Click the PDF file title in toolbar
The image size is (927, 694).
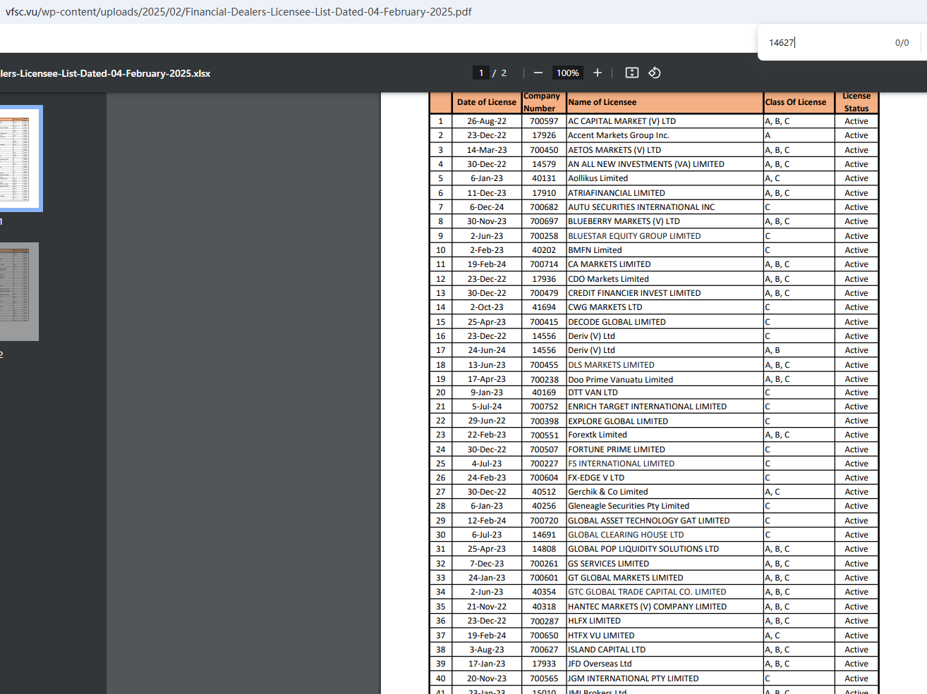(x=105, y=73)
